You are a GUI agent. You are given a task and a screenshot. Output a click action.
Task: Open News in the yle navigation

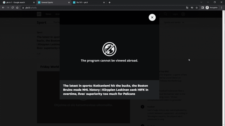[48, 14]
